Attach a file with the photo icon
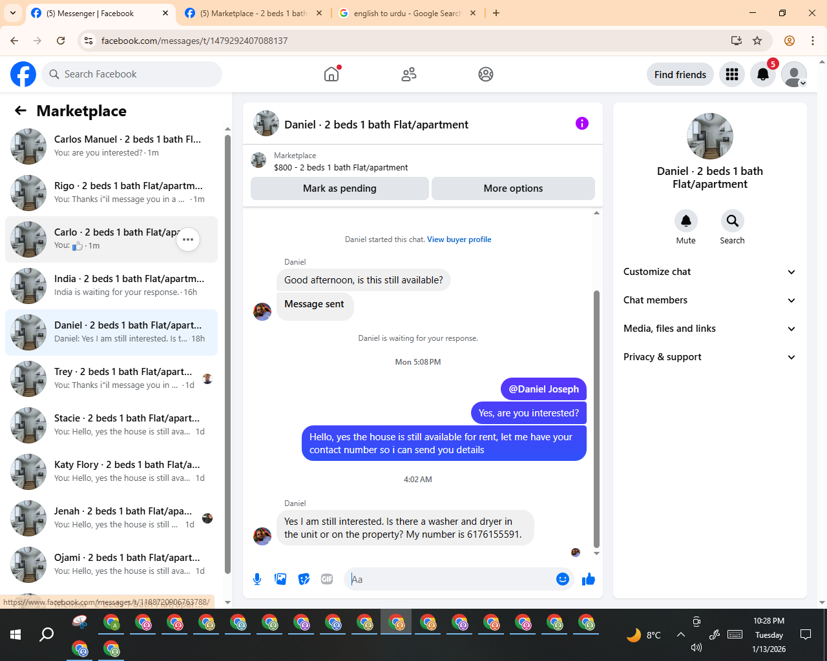Image resolution: width=827 pixels, height=661 pixels. point(280,579)
